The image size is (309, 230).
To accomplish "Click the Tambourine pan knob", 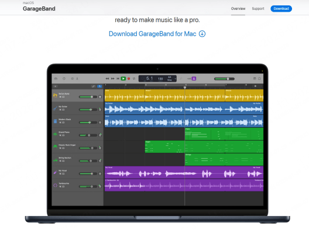I will 100,186.
